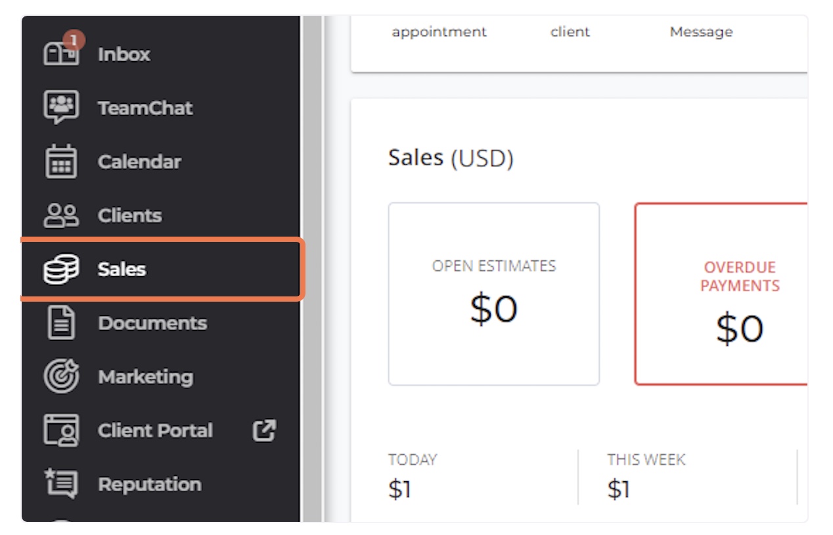The width and height of the screenshot is (833, 535).
Task: Select the Marketing target icon
Action: (61, 377)
